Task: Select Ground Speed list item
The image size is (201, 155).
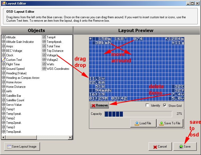Action: pos(15,69)
